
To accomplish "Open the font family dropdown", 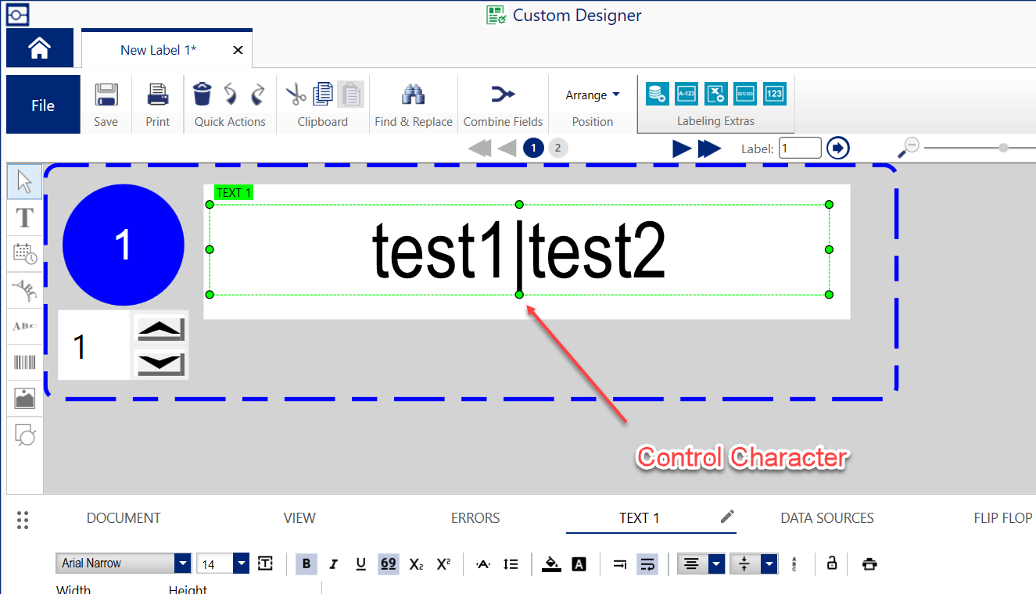I will pyautogui.click(x=182, y=563).
